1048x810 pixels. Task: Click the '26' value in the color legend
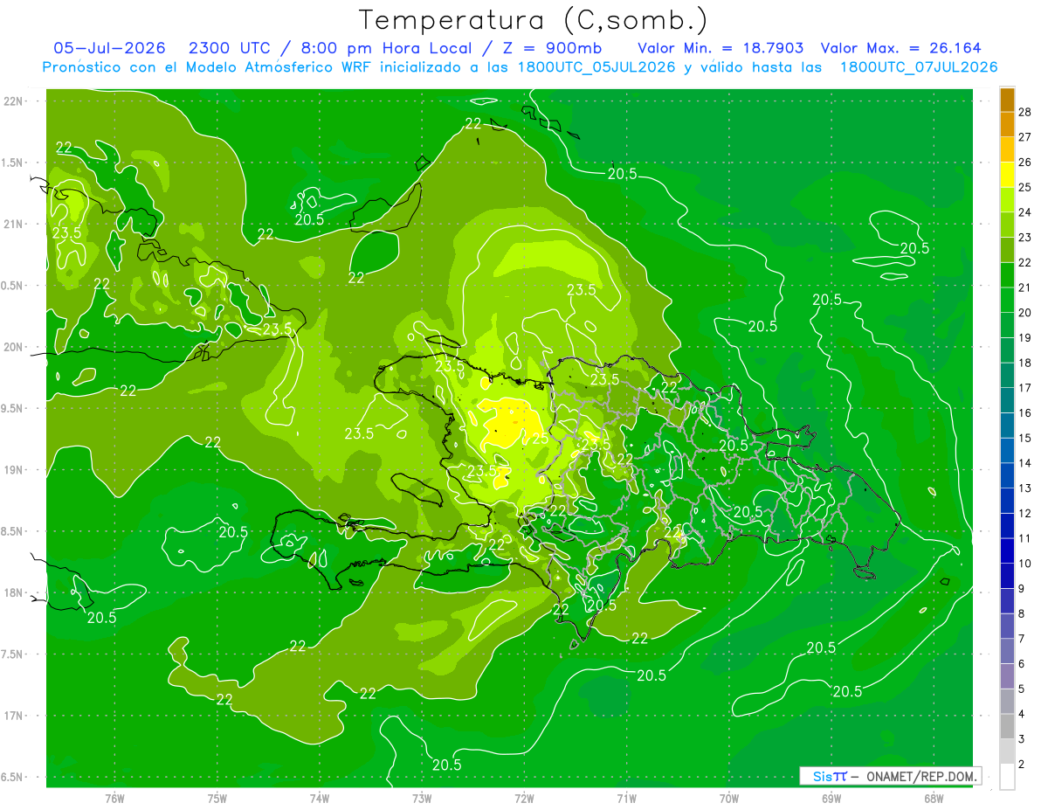click(x=1025, y=163)
